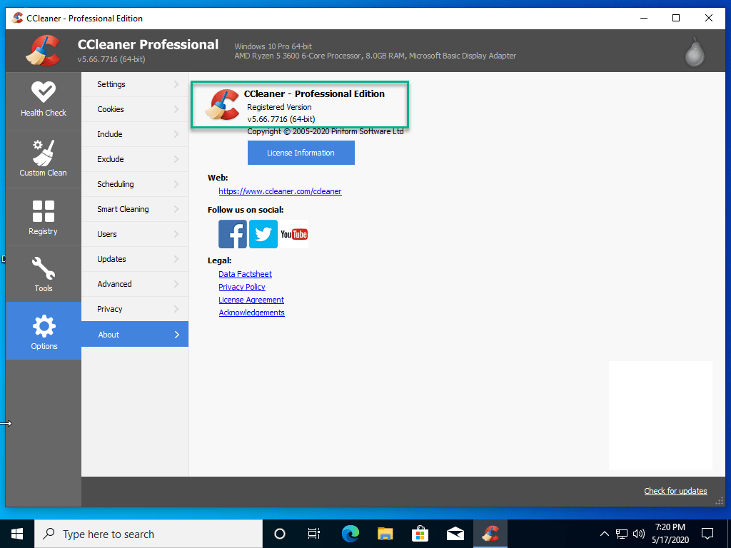The height and width of the screenshot is (548, 731).
Task: Open the License Agreement link
Action: pyautogui.click(x=251, y=300)
